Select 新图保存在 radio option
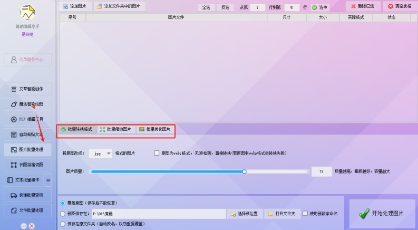 [63, 214]
